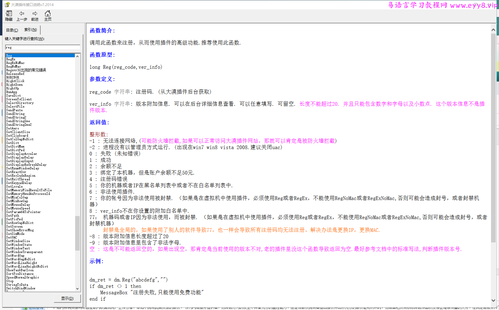Select SetDisplayAcceler in the index list
Screen dimensions: 499x310
pos(22,154)
